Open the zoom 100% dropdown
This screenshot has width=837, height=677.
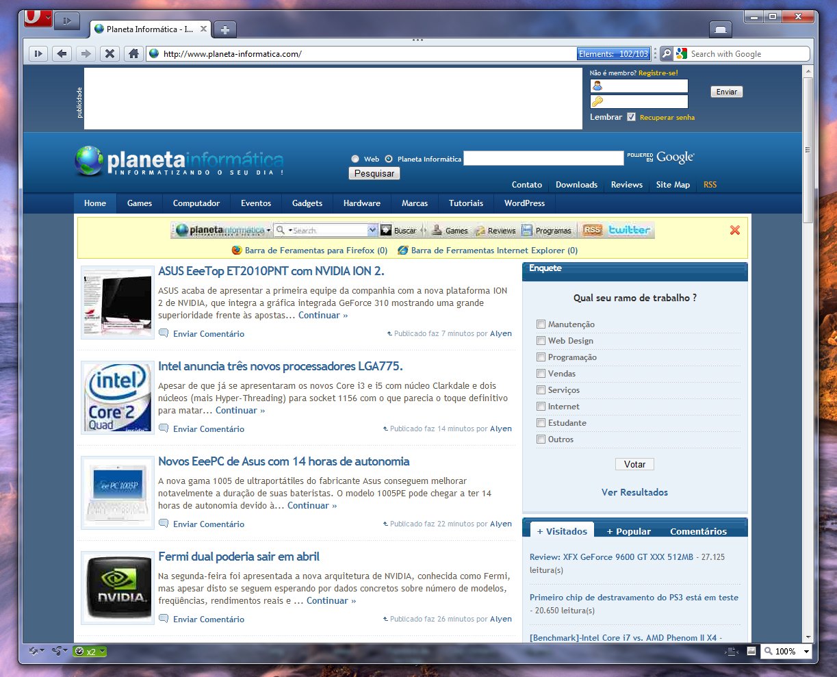pos(807,652)
